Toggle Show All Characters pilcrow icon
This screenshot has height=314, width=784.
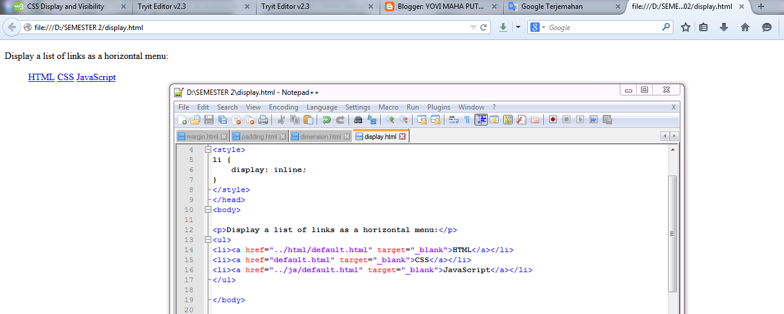[467, 120]
